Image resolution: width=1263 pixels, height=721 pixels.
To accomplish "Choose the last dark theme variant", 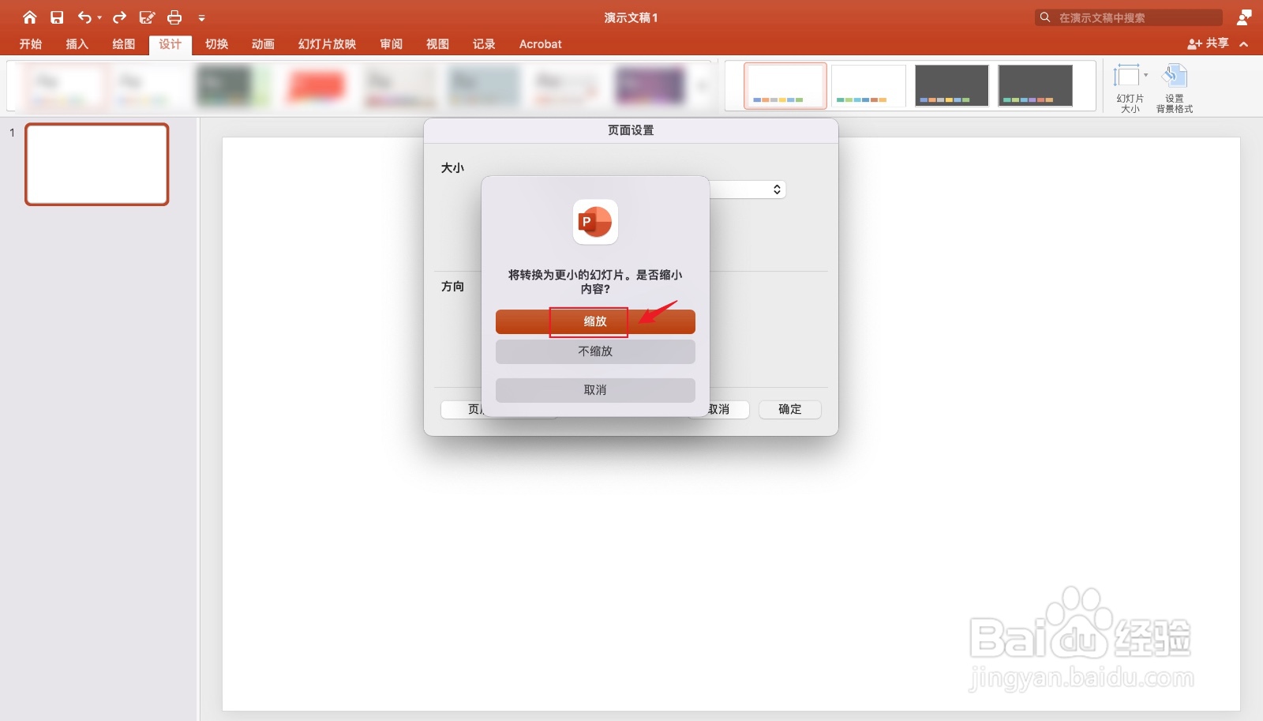I will point(1036,85).
